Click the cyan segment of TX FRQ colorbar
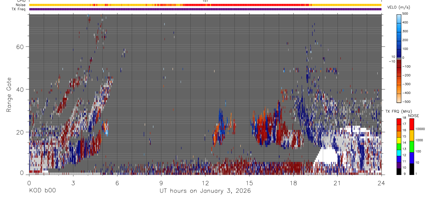The image size is (429, 198). 399,153
